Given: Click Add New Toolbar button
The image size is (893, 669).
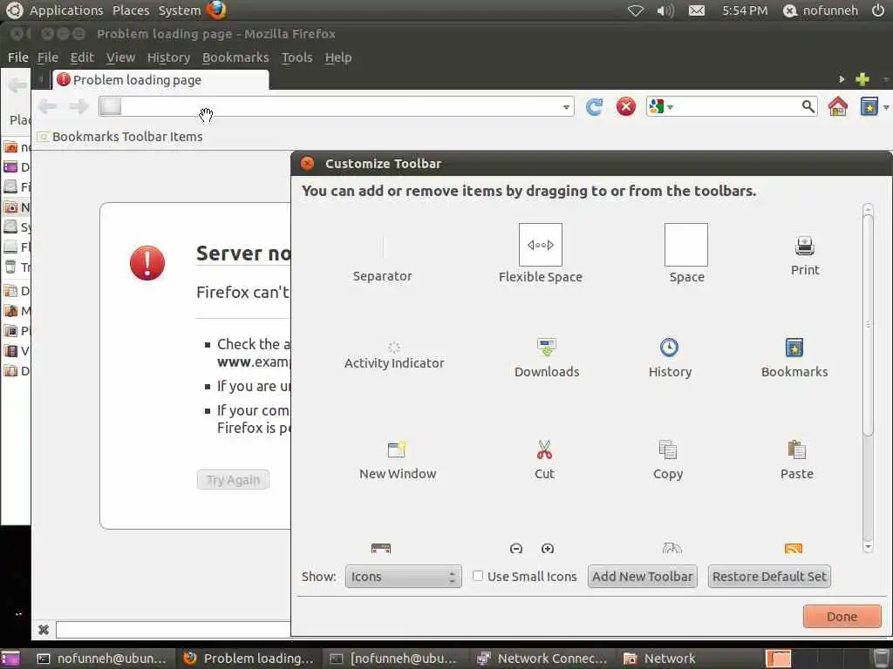Looking at the screenshot, I should 643,577.
